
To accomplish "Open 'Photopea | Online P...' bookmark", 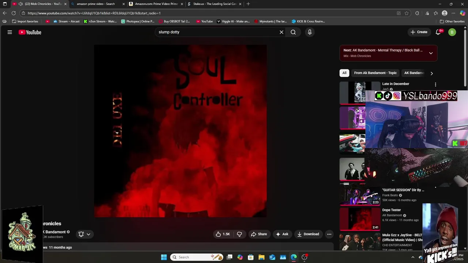I will click(x=138, y=22).
